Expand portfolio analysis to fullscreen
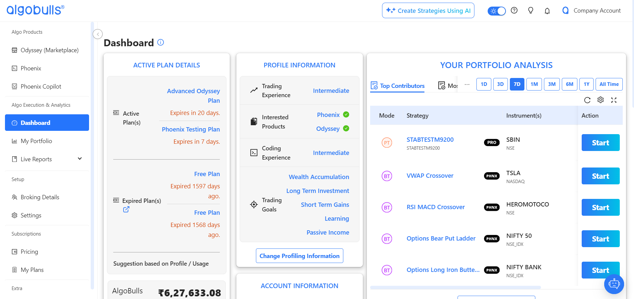The width and height of the screenshot is (634, 299). coord(614,100)
